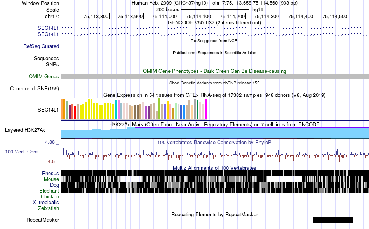Click the black RepeatMasker element block
This screenshot has width=369, height=229.
coord(333,220)
